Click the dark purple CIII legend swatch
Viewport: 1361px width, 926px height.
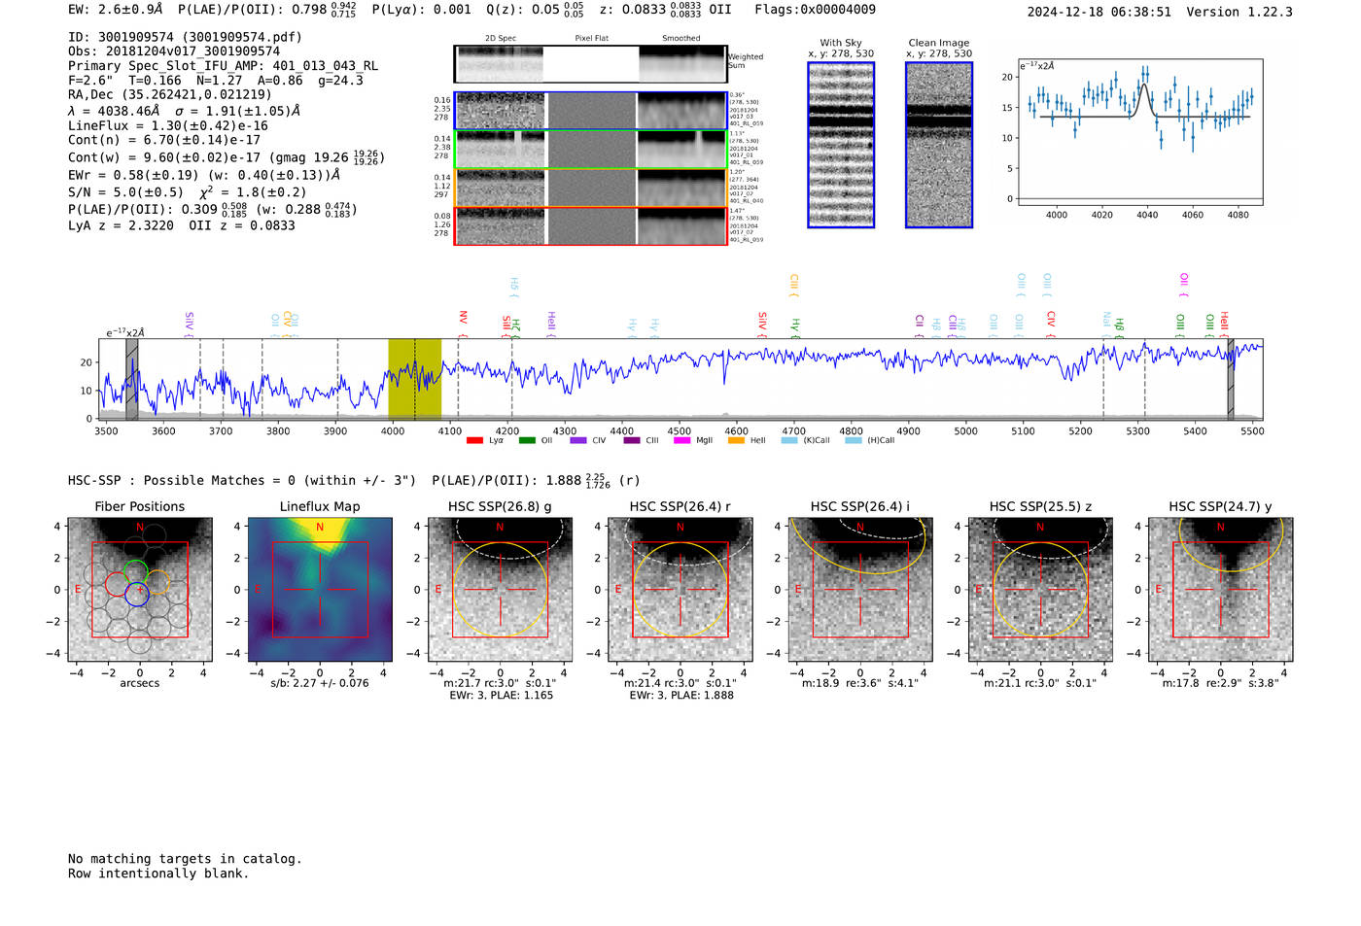coord(632,440)
